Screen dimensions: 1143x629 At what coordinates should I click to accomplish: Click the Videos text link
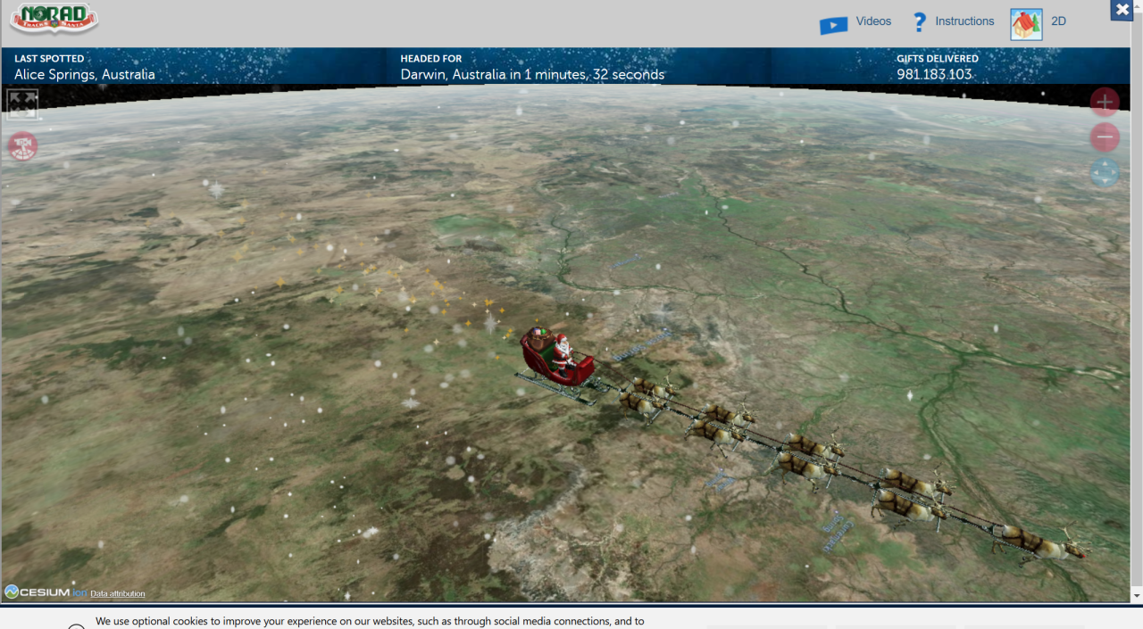click(x=873, y=21)
